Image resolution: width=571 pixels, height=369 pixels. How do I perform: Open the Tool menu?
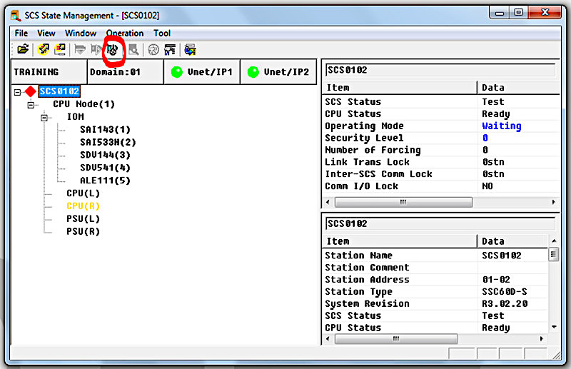[162, 33]
